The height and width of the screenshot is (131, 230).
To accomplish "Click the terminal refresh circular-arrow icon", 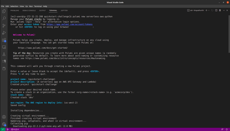I will pos(212,10).
